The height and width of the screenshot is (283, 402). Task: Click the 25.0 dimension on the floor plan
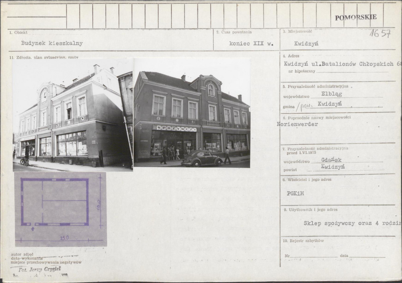tap(64, 237)
